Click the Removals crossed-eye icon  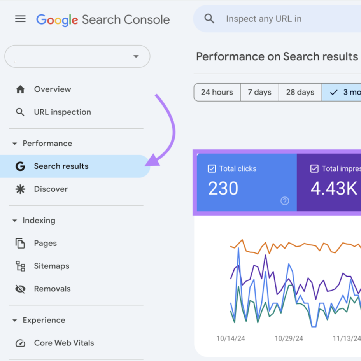(20, 289)
